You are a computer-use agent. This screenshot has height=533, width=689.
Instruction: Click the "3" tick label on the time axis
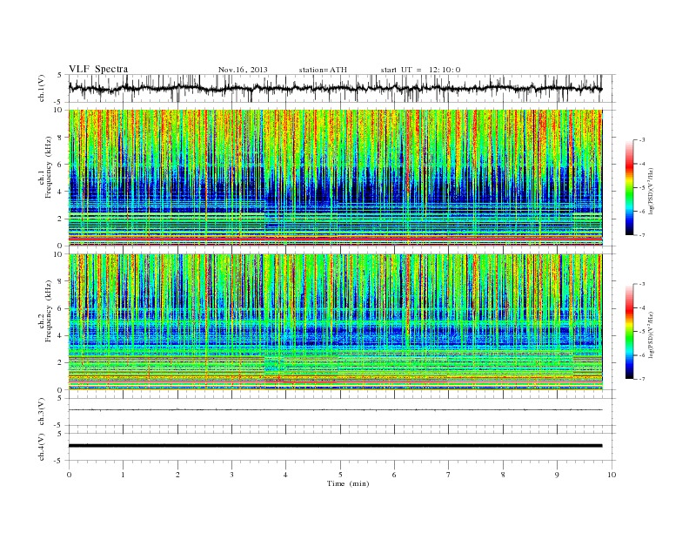click(x=231, y=475)
